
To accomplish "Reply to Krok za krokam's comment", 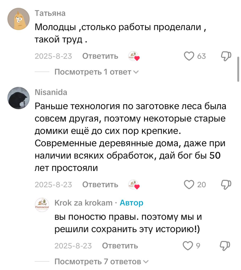I will tap(120, 246).
